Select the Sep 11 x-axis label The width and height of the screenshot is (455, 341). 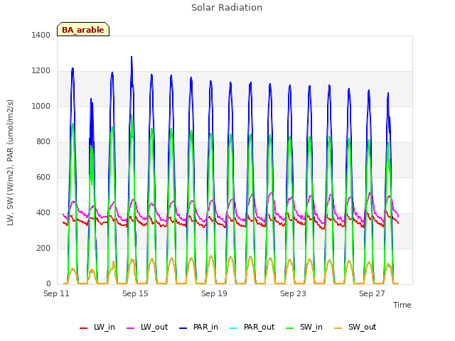(x=56, y=293)
